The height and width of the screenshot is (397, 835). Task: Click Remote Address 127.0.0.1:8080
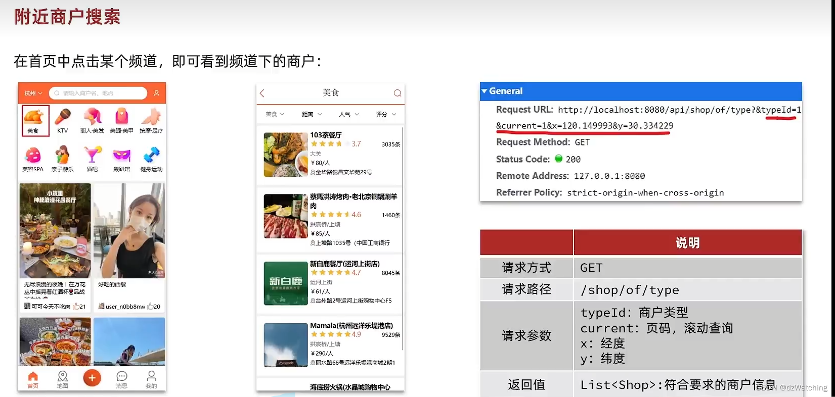point(609,176)
